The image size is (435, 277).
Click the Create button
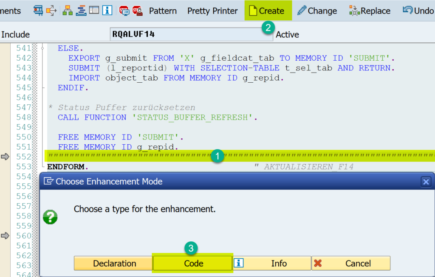pos(268,11)
